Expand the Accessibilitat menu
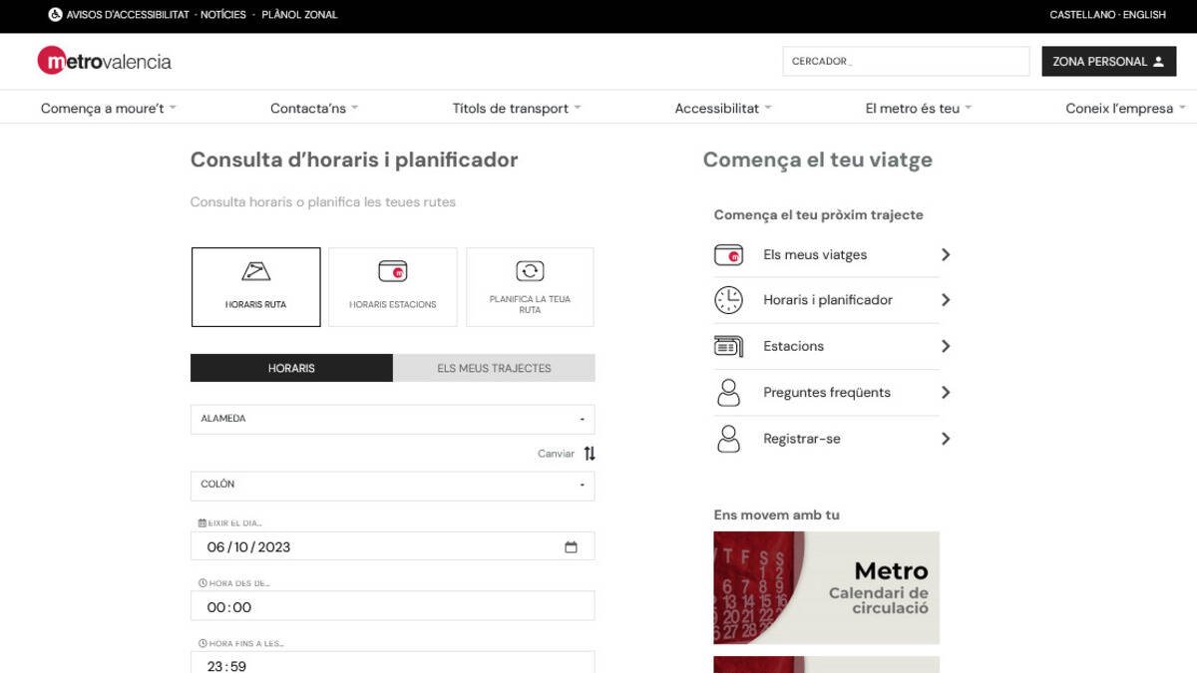Viewport: 1197px width, 673px height. pos(723,109)
